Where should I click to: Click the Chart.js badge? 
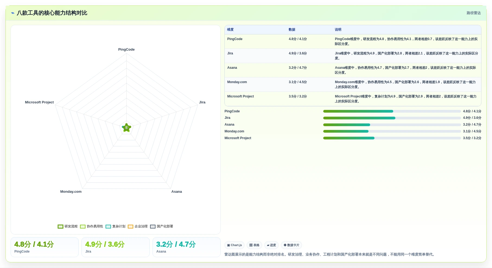[x=234, y=245]
